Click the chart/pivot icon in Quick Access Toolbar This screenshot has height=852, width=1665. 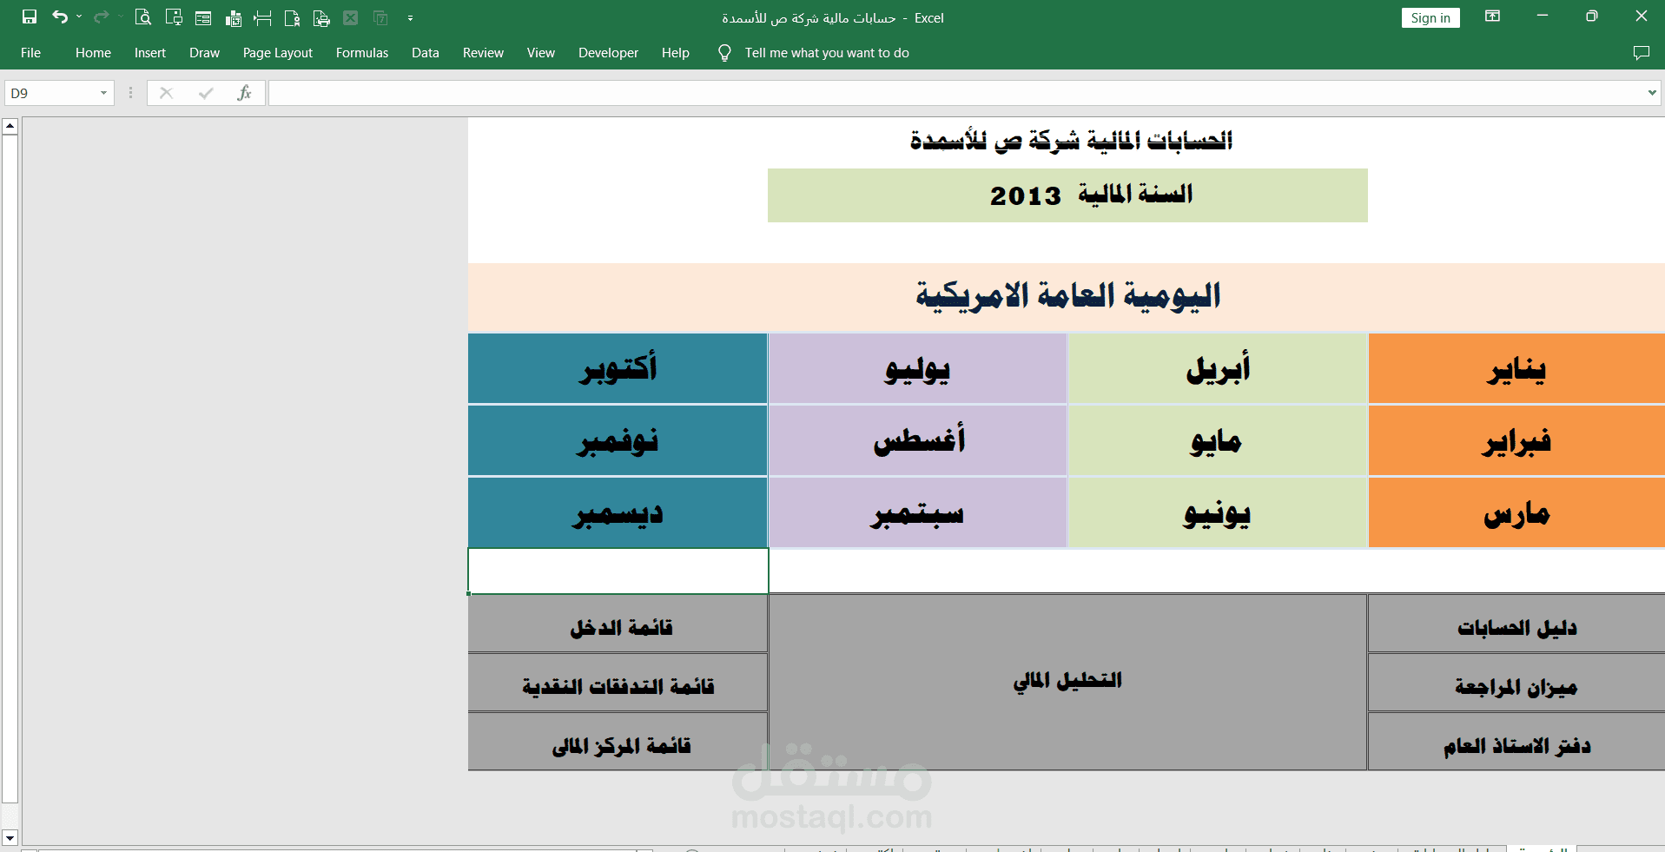tap(234, 18)
